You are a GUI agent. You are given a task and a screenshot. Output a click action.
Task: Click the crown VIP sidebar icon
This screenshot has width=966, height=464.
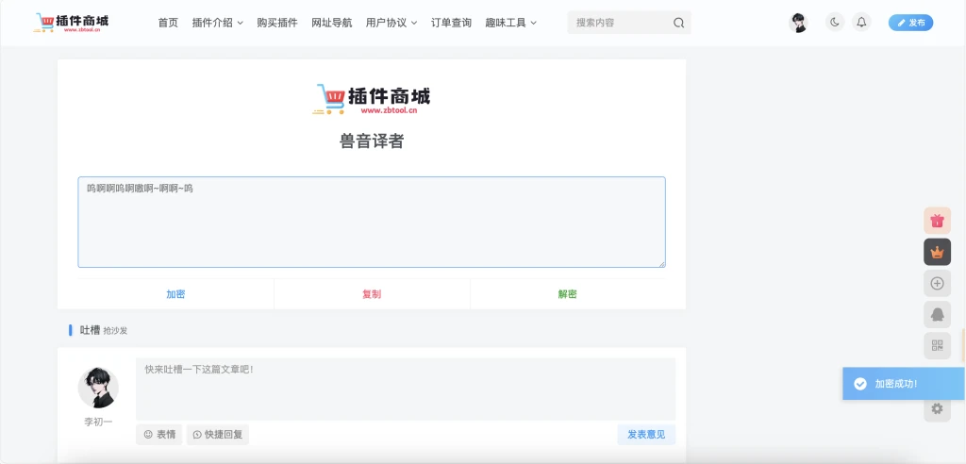point(937,252)
